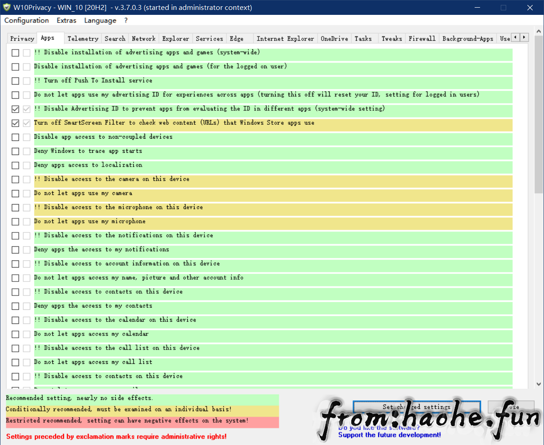Screen dimensions: 544x445
Task: Switch to the Internet Explorer tab
Action: (x=286, y=39)
